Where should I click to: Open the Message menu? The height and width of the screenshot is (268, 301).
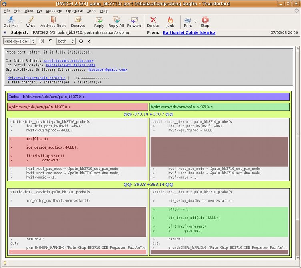[x=54, y=11]
